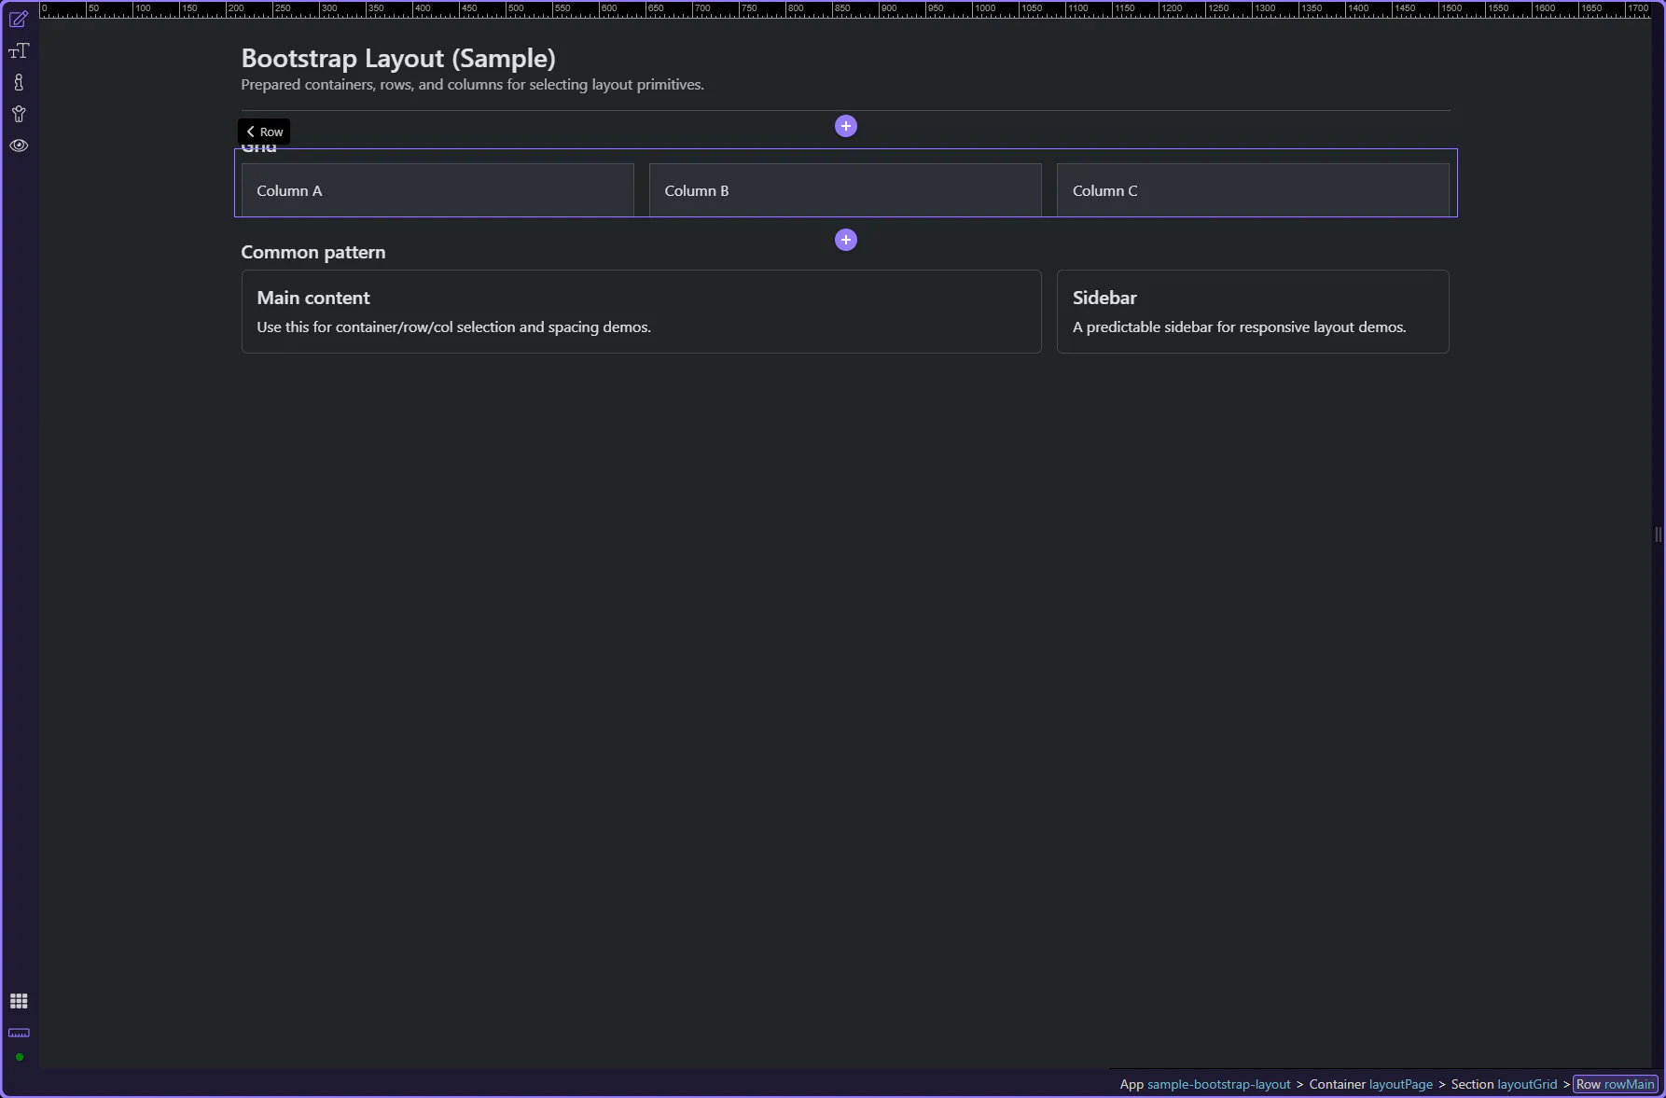Click the green status indicator dot
This screenshot has width=1666, height=1098.
point(19,1057)
